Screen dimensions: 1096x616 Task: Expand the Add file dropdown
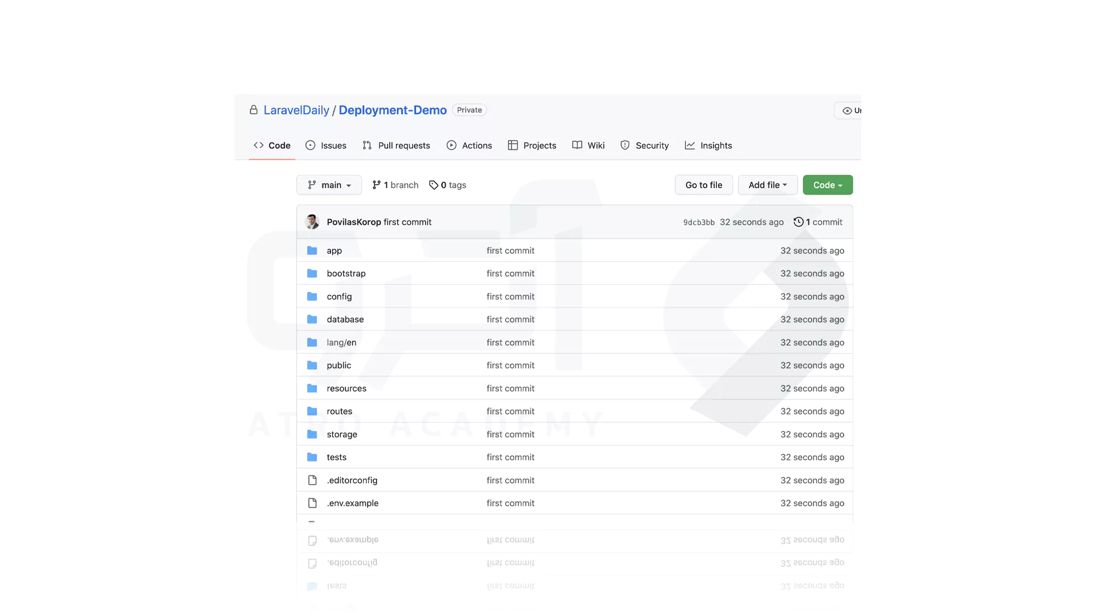coord(767,185)
